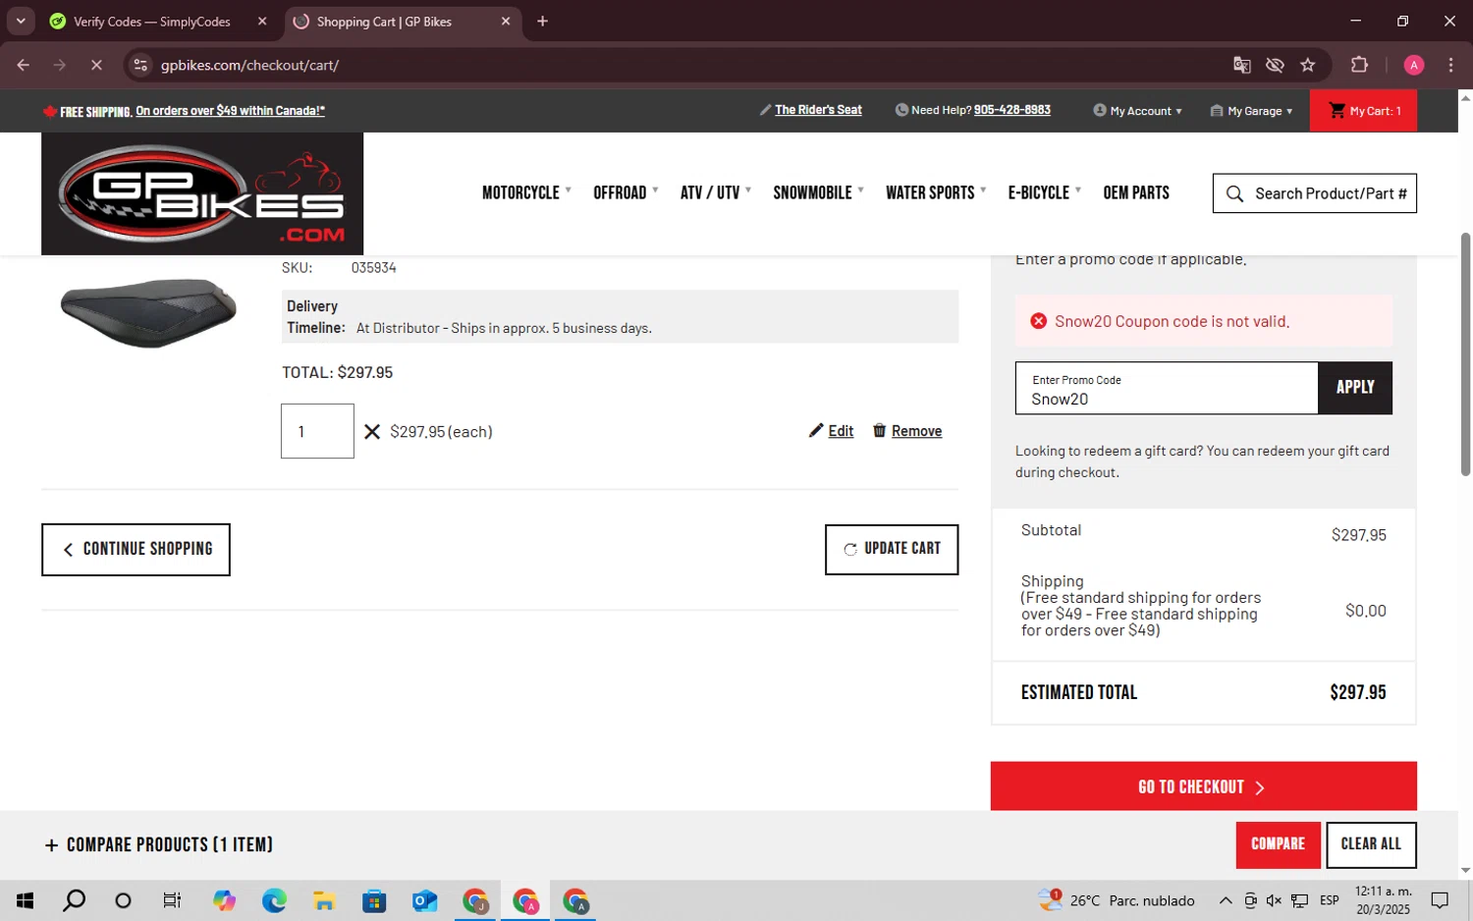
Task: Click the ESP language indicator
Action: coord(1330,900)
